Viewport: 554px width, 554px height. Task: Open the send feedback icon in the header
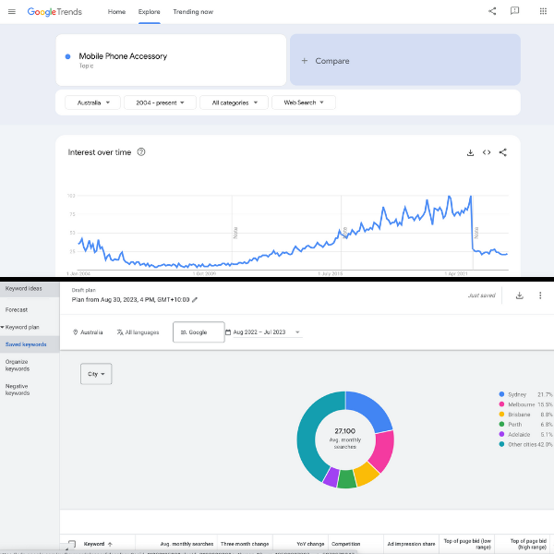point(515,11)
